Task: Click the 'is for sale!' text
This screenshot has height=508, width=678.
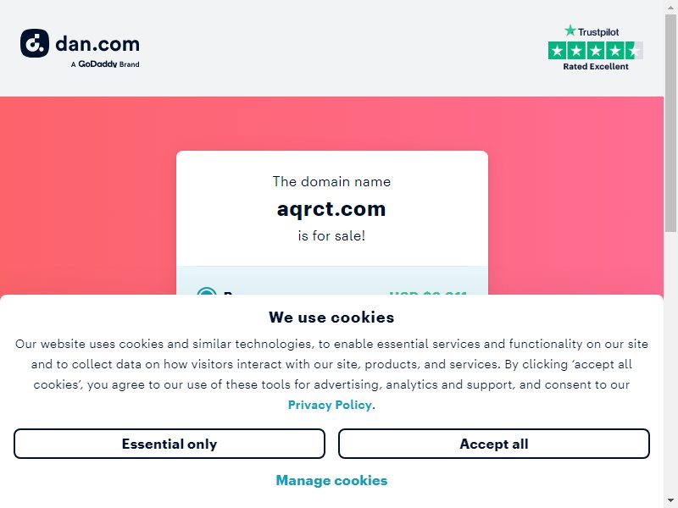Action: (x=331, y=236)
